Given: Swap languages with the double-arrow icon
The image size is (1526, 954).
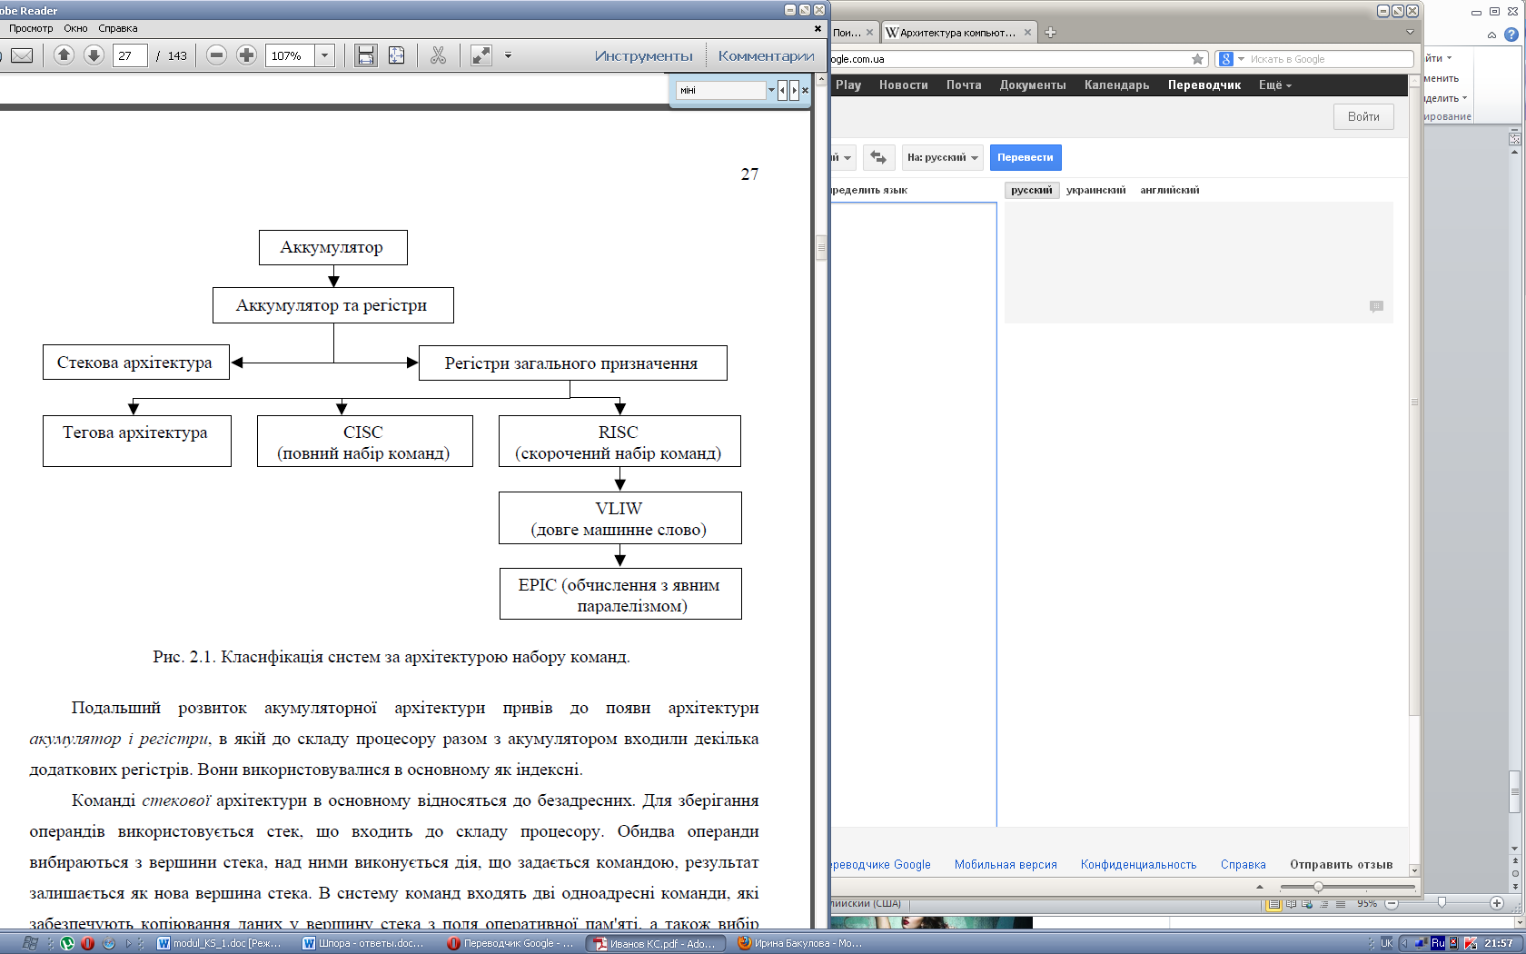Looking at the screenshot, I should [878, 157].
